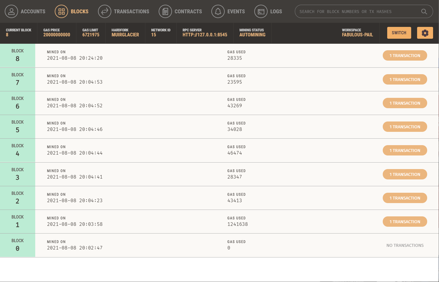Click the Block 0 green cell
The width and height of the screenshot is (439, 282).
click(17, 245)
